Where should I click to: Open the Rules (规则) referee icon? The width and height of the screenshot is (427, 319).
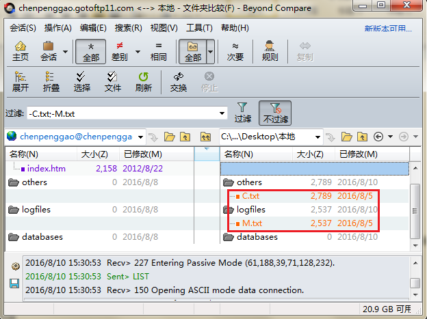pos(270,51)
